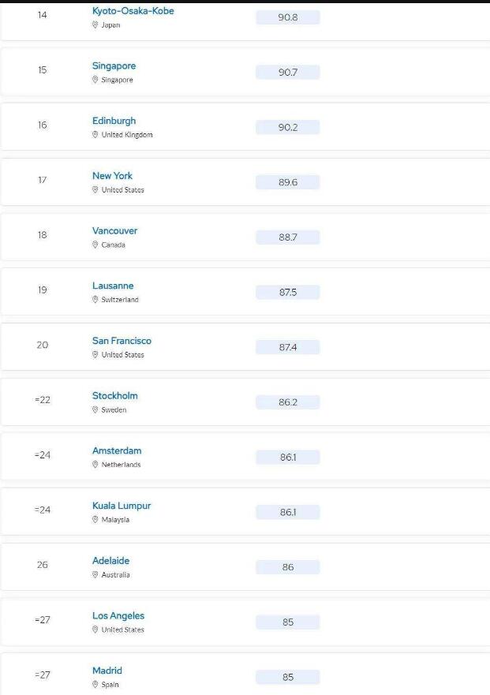Open the Amsterdam city link

(117, 450)
